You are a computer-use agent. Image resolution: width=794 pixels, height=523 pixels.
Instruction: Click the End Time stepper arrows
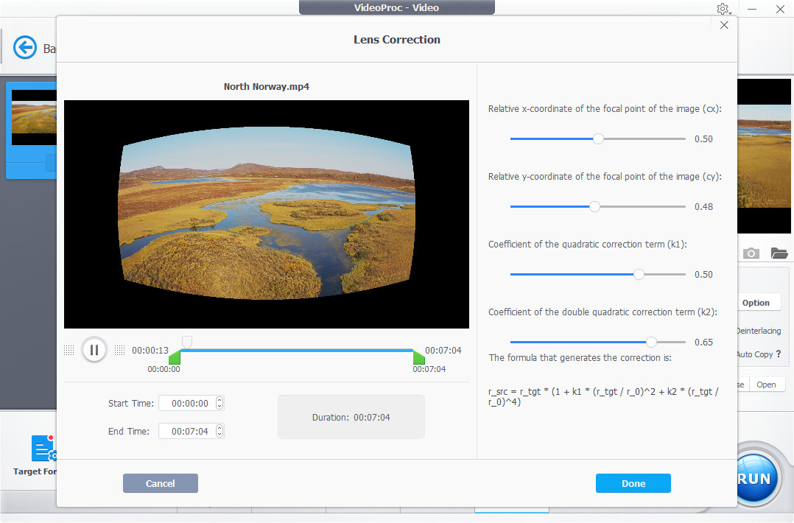(x=219, y=431)
